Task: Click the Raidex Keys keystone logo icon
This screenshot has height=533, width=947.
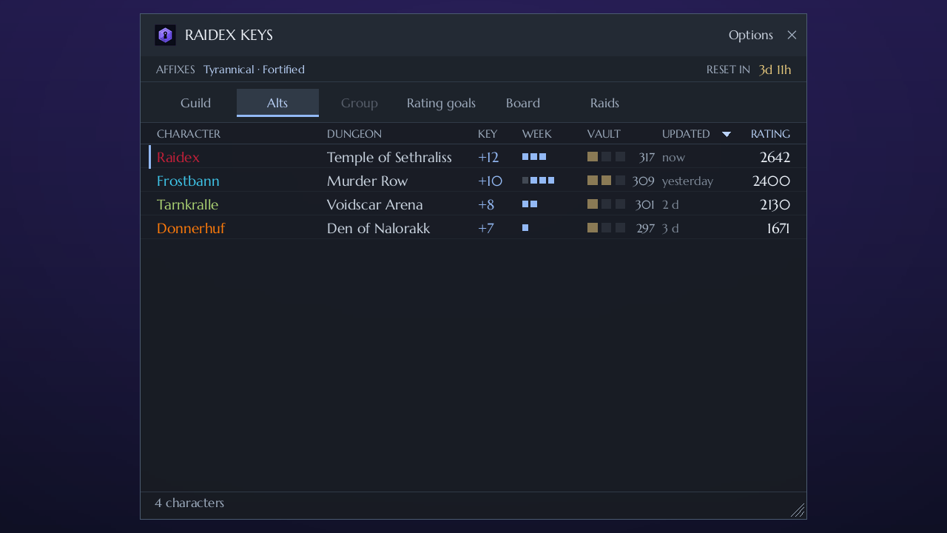Action: [165, 35]
